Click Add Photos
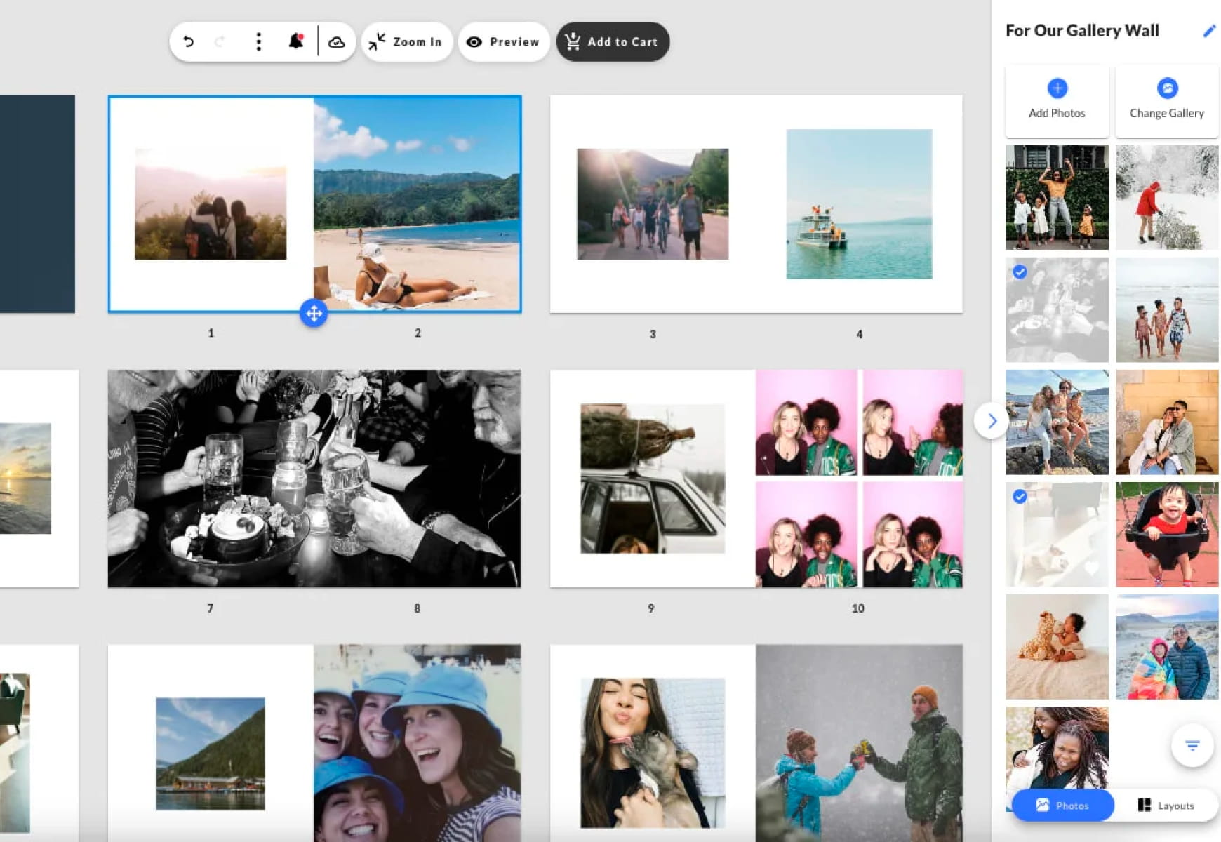The image size is (1221, 842). [x=1057, y=101]
